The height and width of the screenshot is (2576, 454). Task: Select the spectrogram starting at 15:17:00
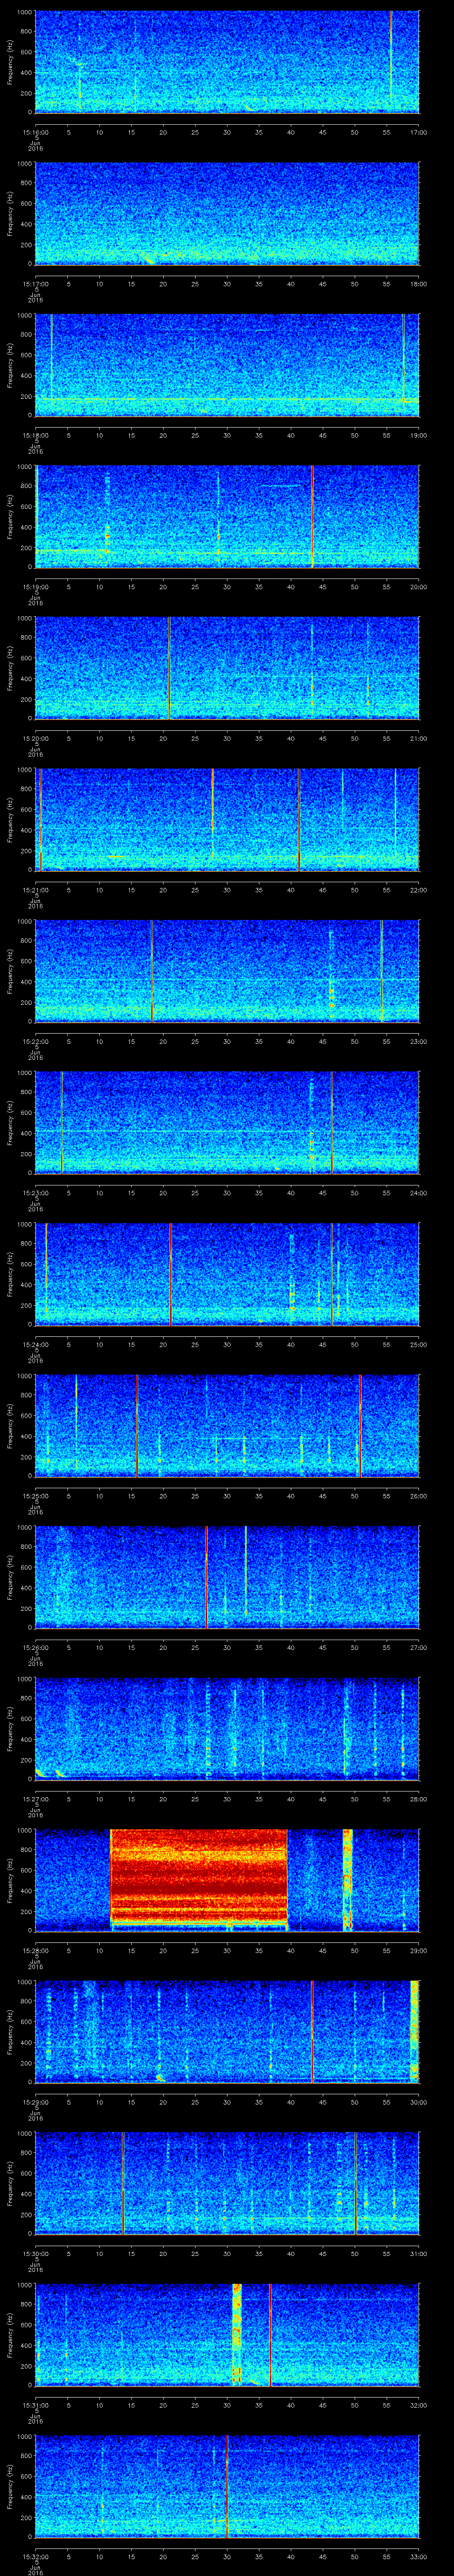click(227, 214)
